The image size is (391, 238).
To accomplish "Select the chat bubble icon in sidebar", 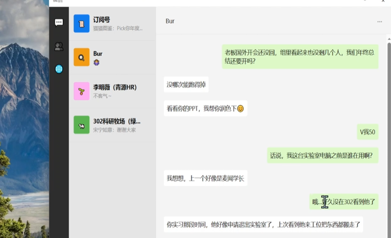I will click(x=59, y=23).
